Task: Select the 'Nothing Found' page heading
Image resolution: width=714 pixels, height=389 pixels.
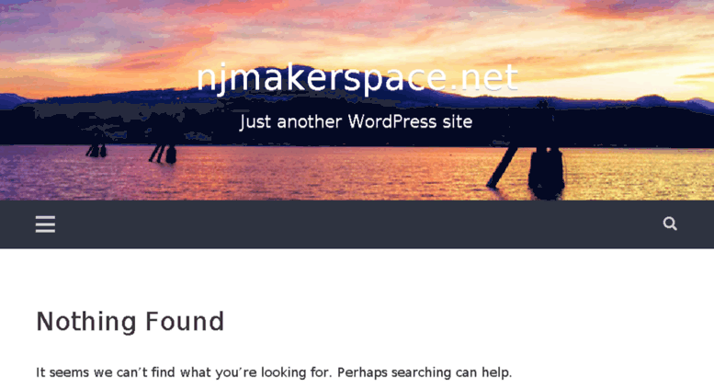Action: [x=130, y=321]
